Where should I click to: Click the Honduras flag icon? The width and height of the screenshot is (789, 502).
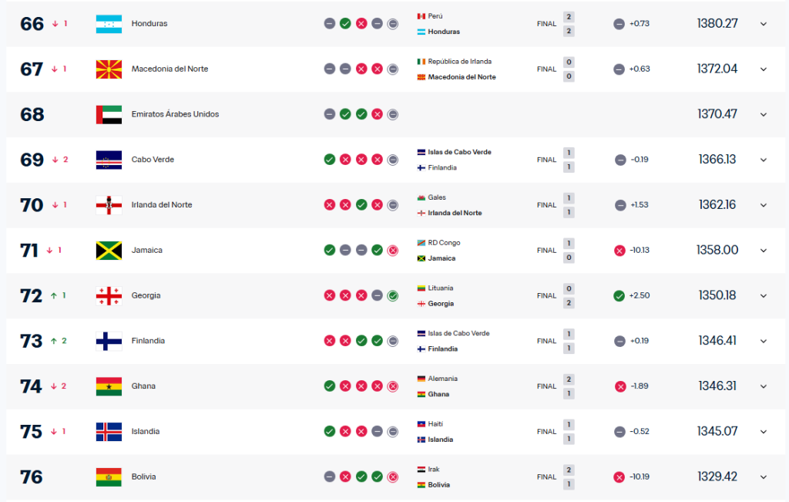tap(109, 23)
